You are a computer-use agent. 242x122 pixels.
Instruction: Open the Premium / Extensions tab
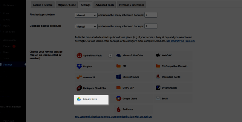click(x=131, y=5)
